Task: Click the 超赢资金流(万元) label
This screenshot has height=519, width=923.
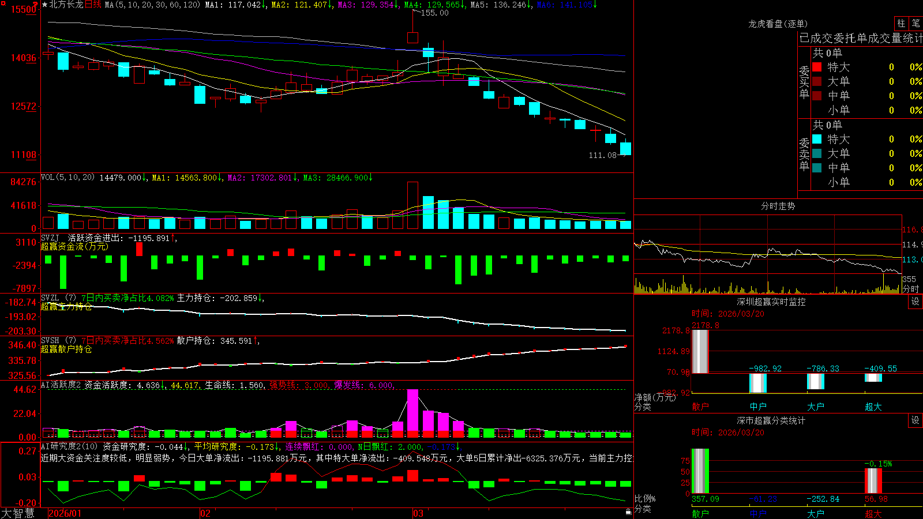Action: [x=74, y=246]
